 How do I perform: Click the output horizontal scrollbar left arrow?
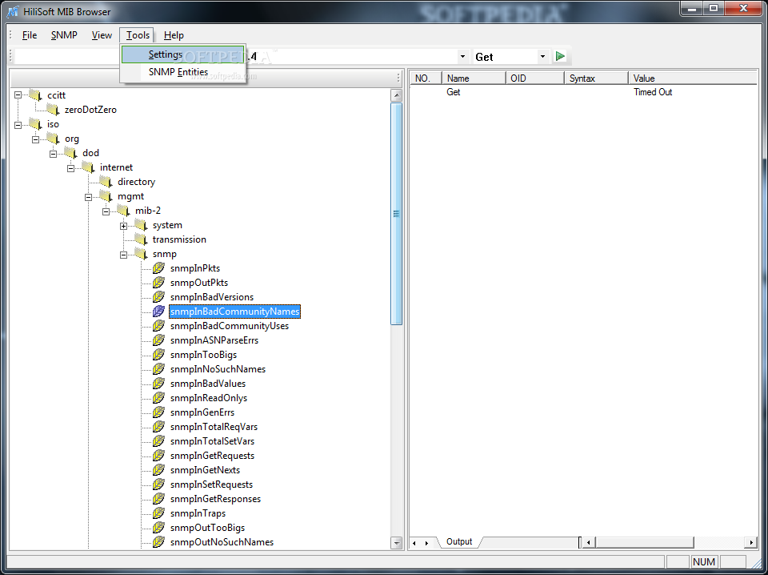tap(590, 542)
